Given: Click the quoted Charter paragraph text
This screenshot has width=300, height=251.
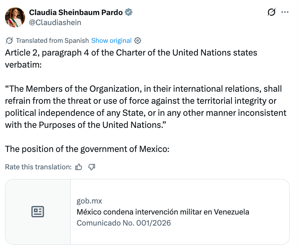Looking at the screenshot, I should point(145,106).
